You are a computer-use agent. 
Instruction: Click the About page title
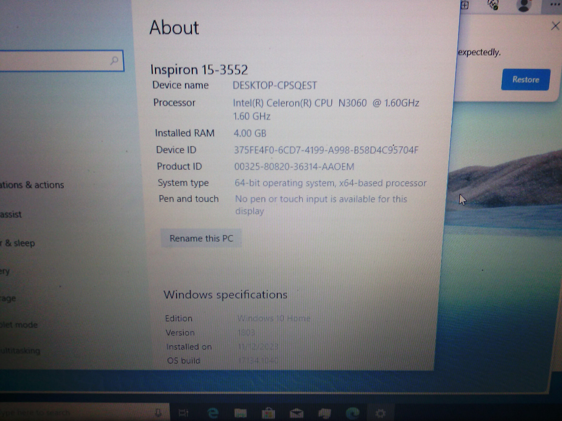pyautogui.click(x=174, y=27)
